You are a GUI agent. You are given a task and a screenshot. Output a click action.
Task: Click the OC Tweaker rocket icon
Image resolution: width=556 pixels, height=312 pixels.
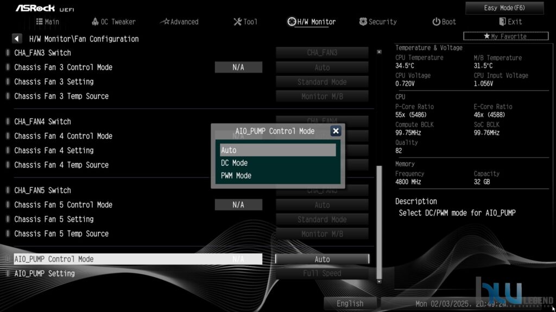coord(95,22)
